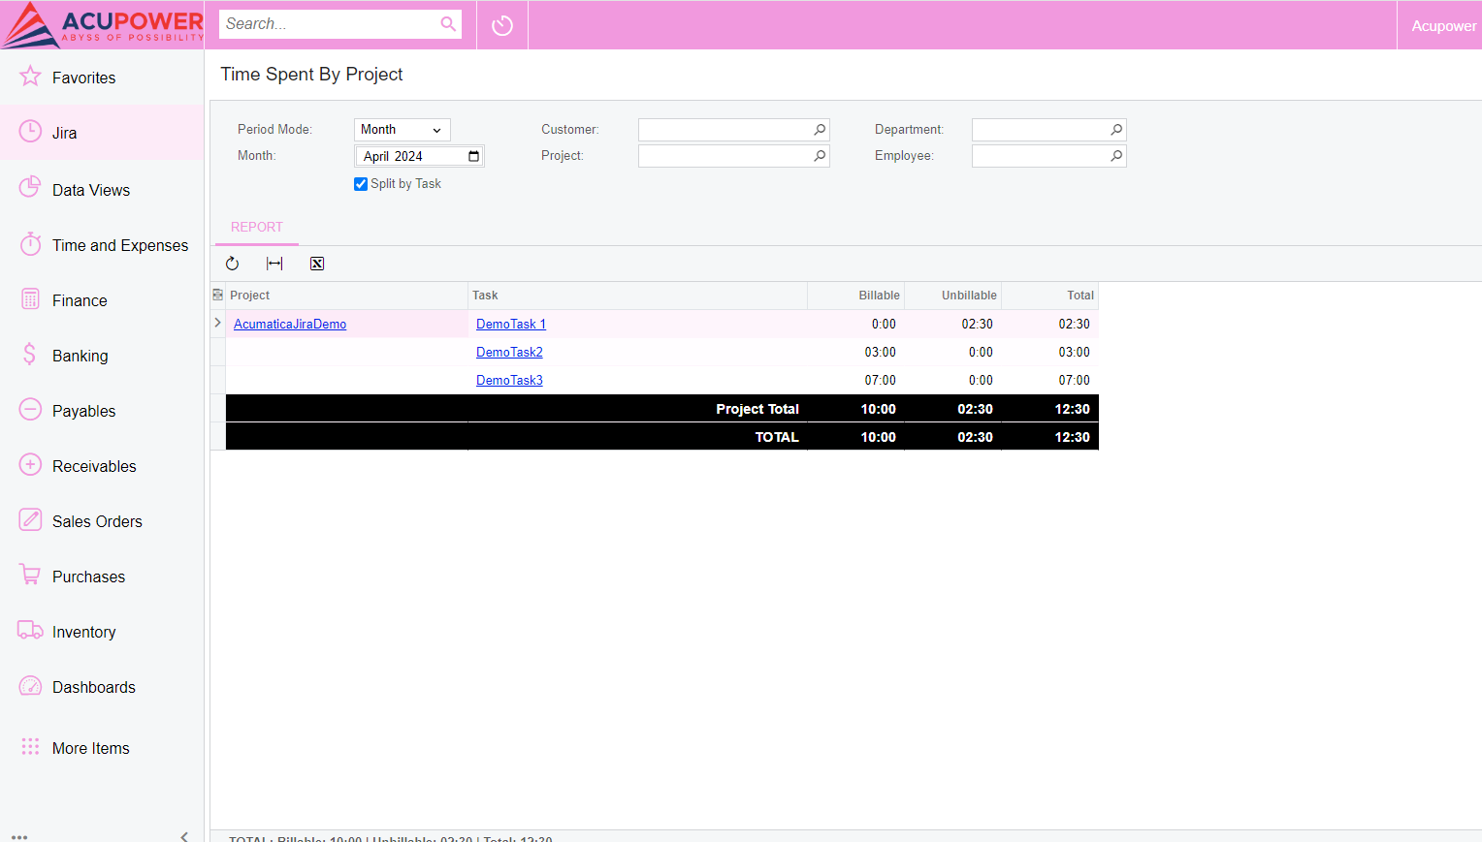Click into the Project filter field
The width and height of the screenshot is (1482, 842).
(x=724, y=156)
